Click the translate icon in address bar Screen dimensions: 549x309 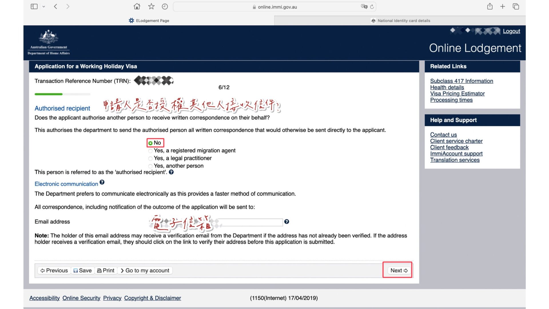pos(364,7)
